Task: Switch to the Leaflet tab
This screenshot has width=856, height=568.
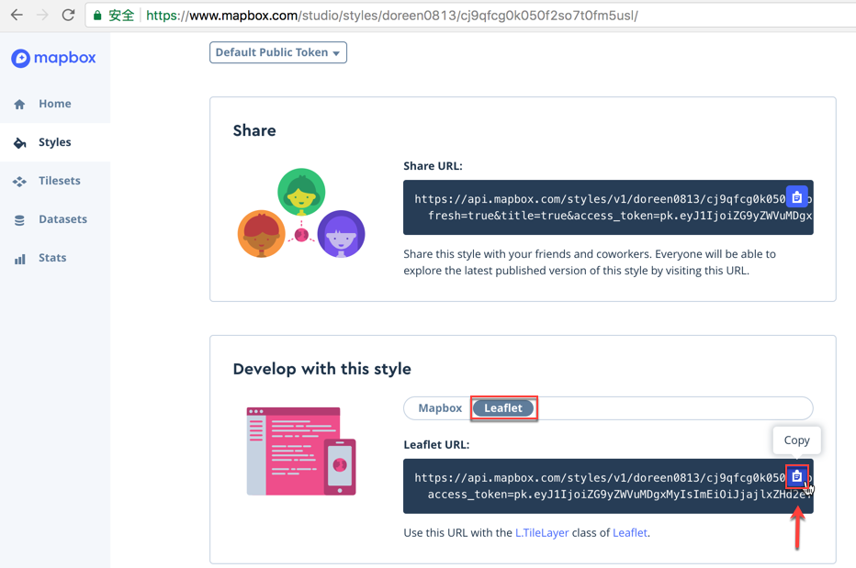Action: [503, 408]
